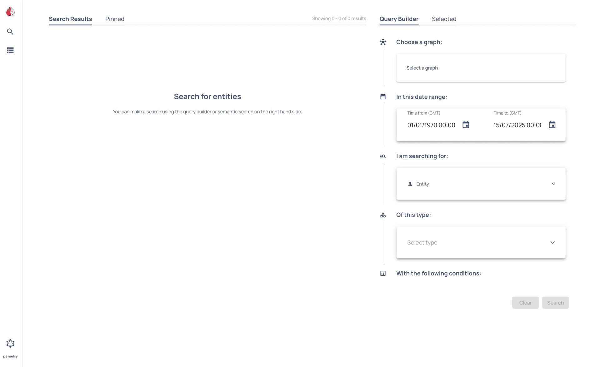Click the puzzle icon beside Choose a graph
Viewport: 600px width, 367px height.
383,42
